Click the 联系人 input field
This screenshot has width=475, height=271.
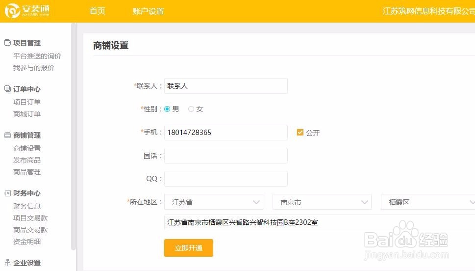[225, 86]
